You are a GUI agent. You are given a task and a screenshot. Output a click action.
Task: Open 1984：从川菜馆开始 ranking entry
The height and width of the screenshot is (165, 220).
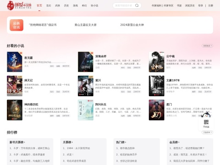[77, 148]
